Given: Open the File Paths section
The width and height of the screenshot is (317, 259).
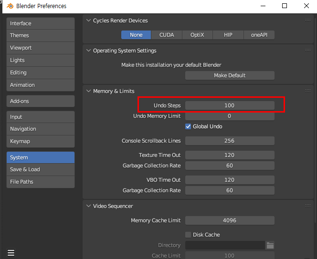Looking at the screenshot, I should [41, 182].
